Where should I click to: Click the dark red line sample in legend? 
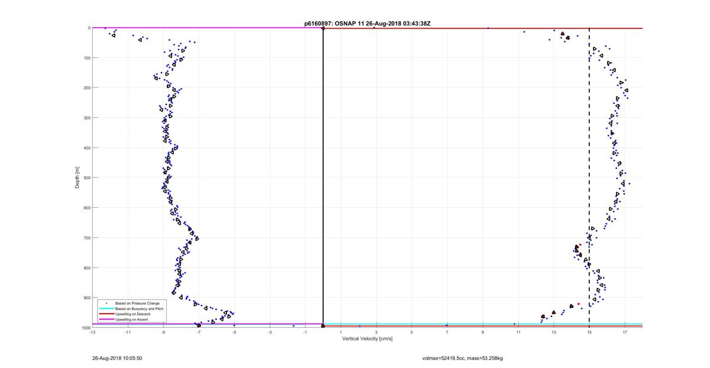click(x=106, y=314)
